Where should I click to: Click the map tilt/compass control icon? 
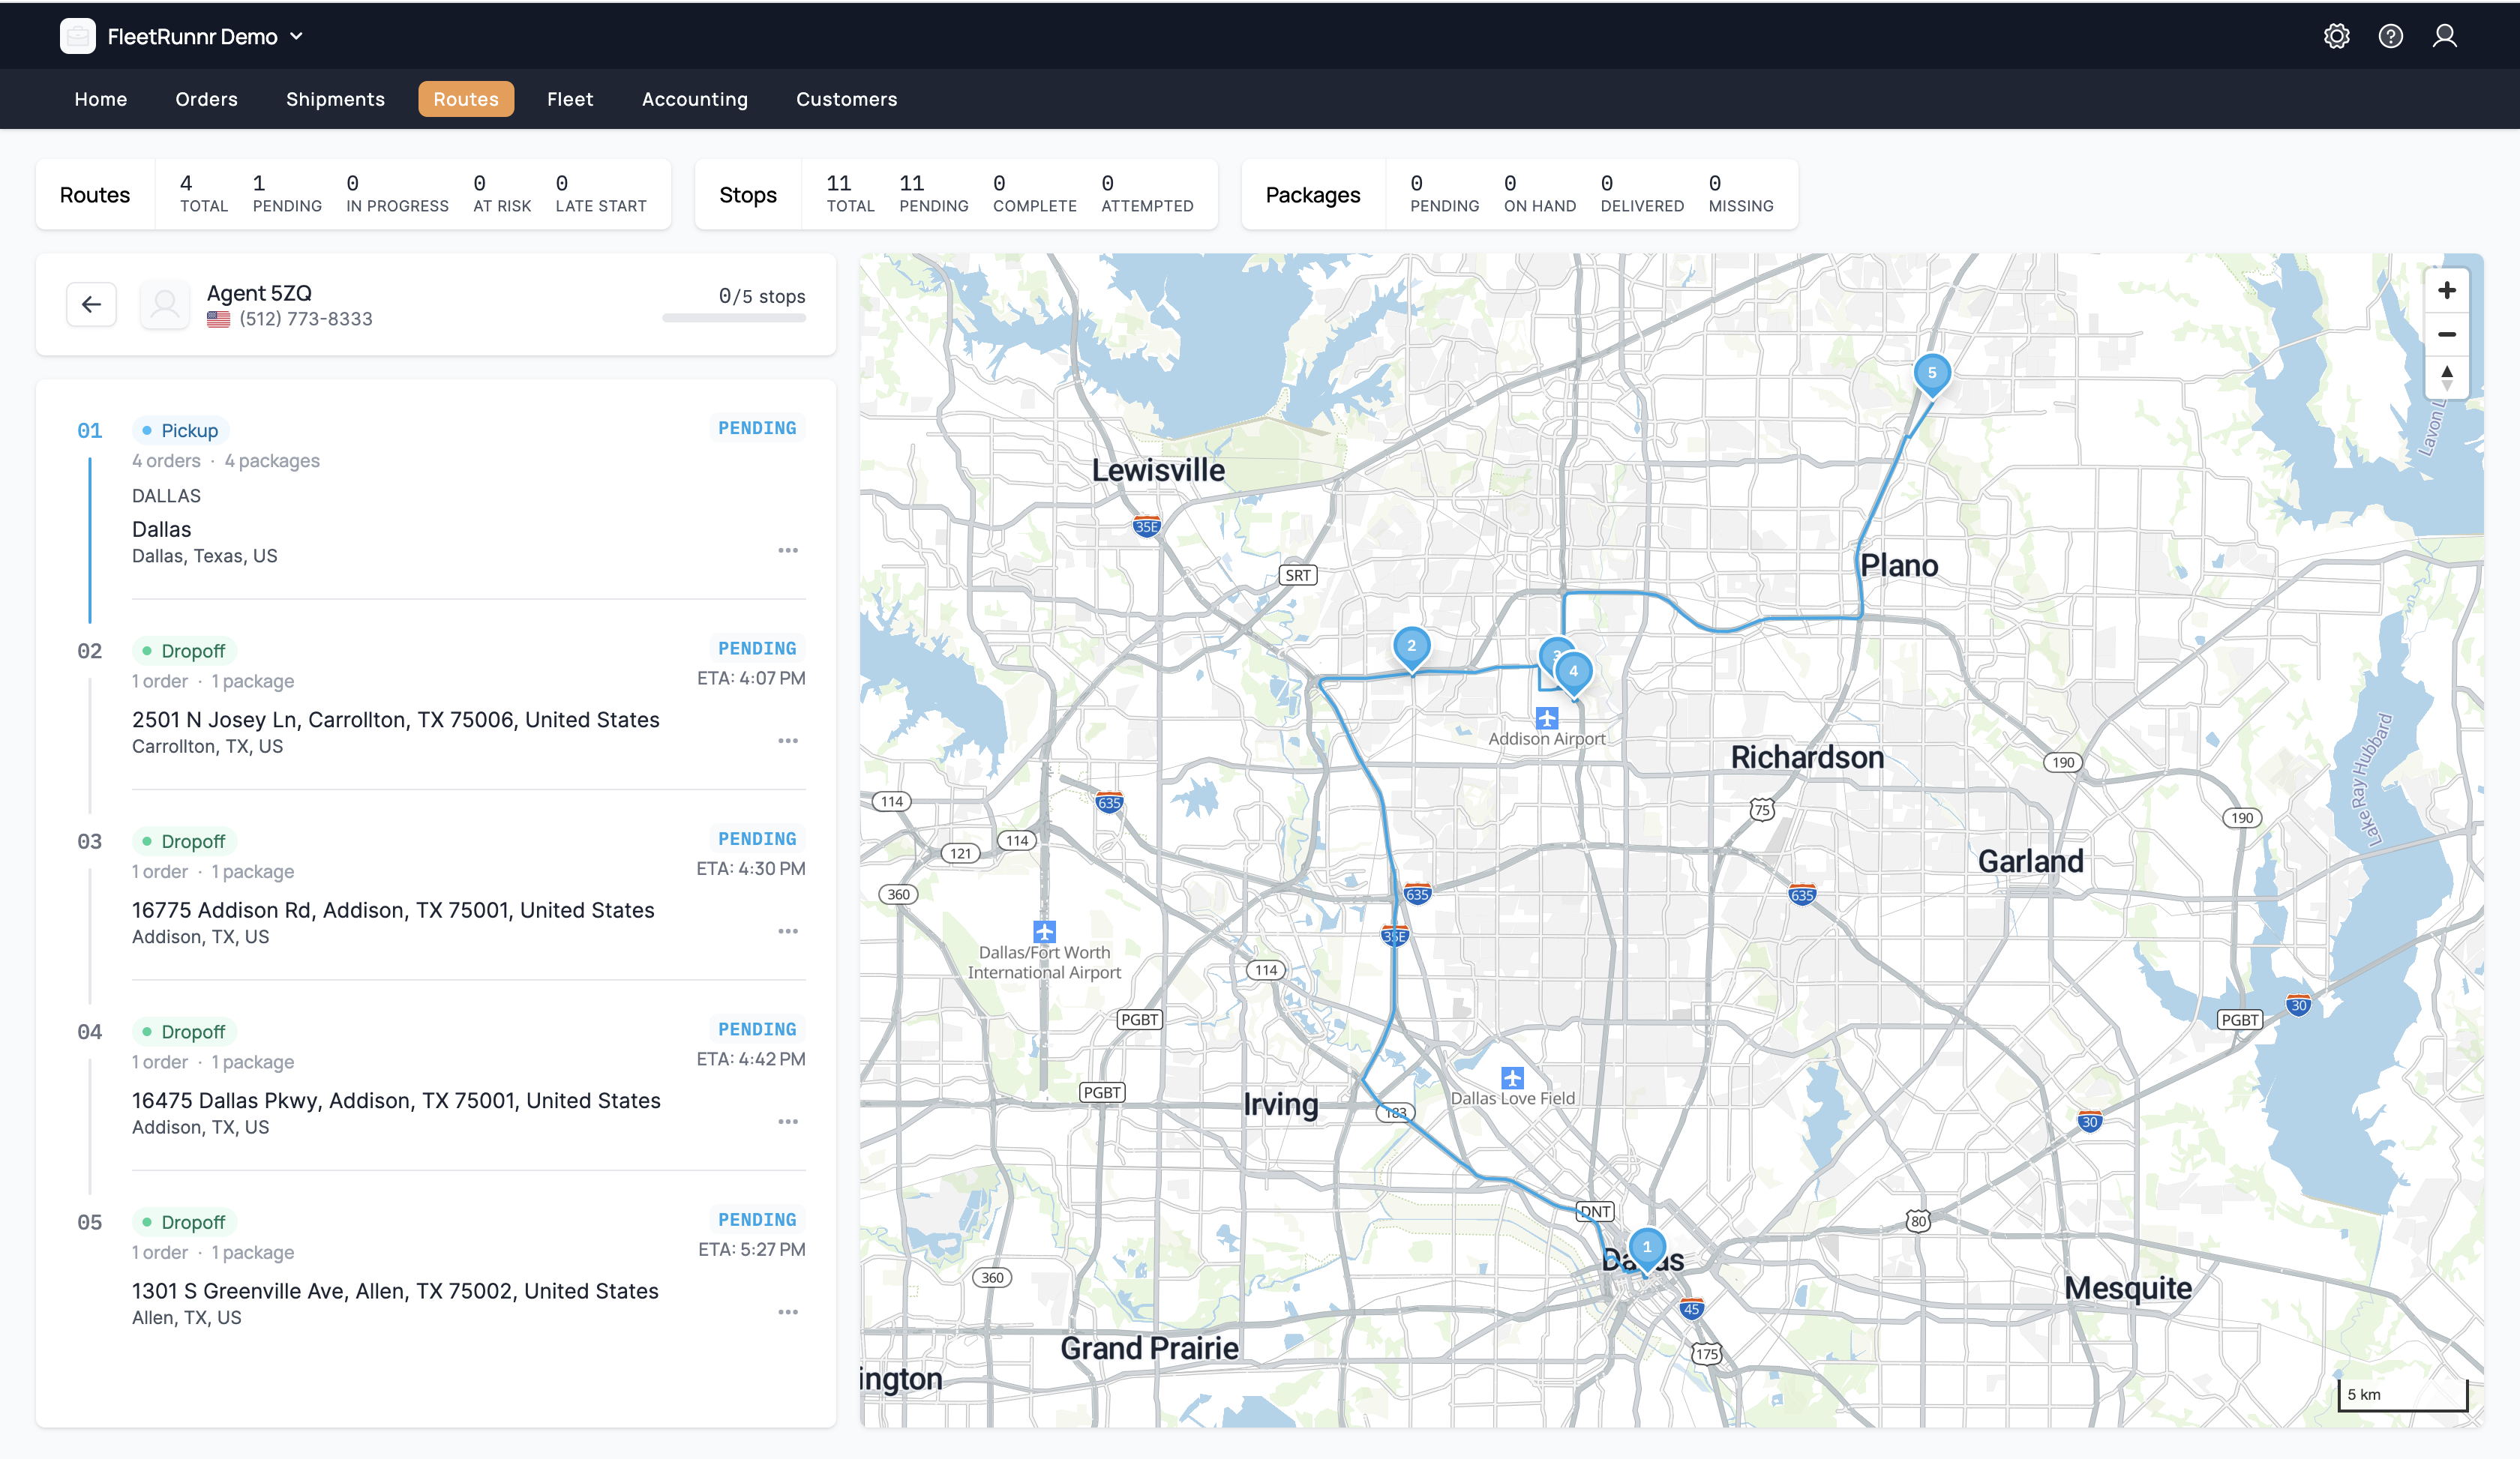(2448, 378)
